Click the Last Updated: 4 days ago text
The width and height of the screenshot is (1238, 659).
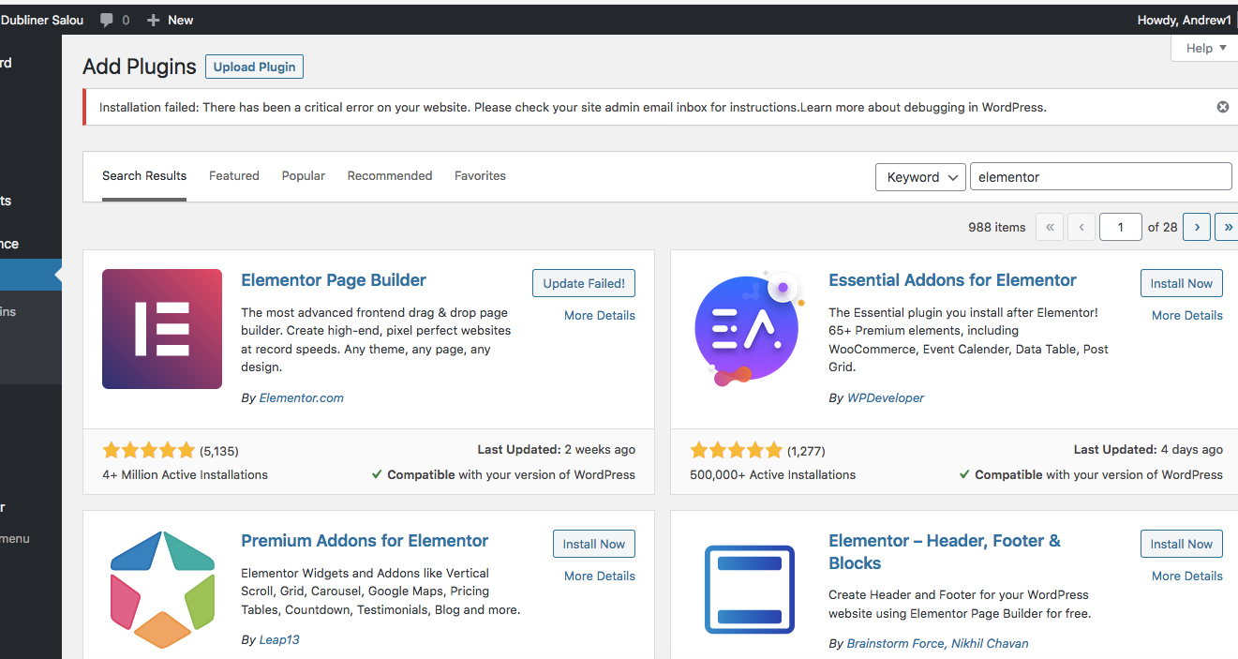tap(1148, 450)
